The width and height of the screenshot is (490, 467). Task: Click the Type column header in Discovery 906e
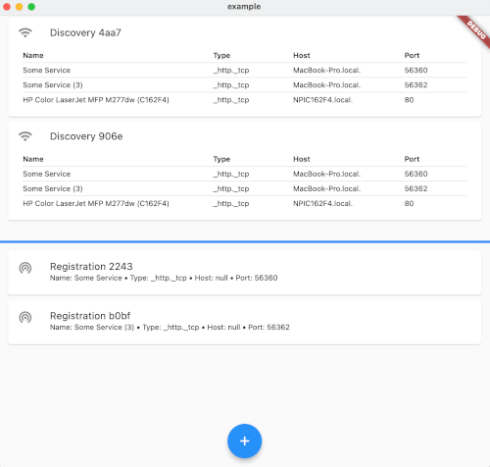[x=221, y=159]
